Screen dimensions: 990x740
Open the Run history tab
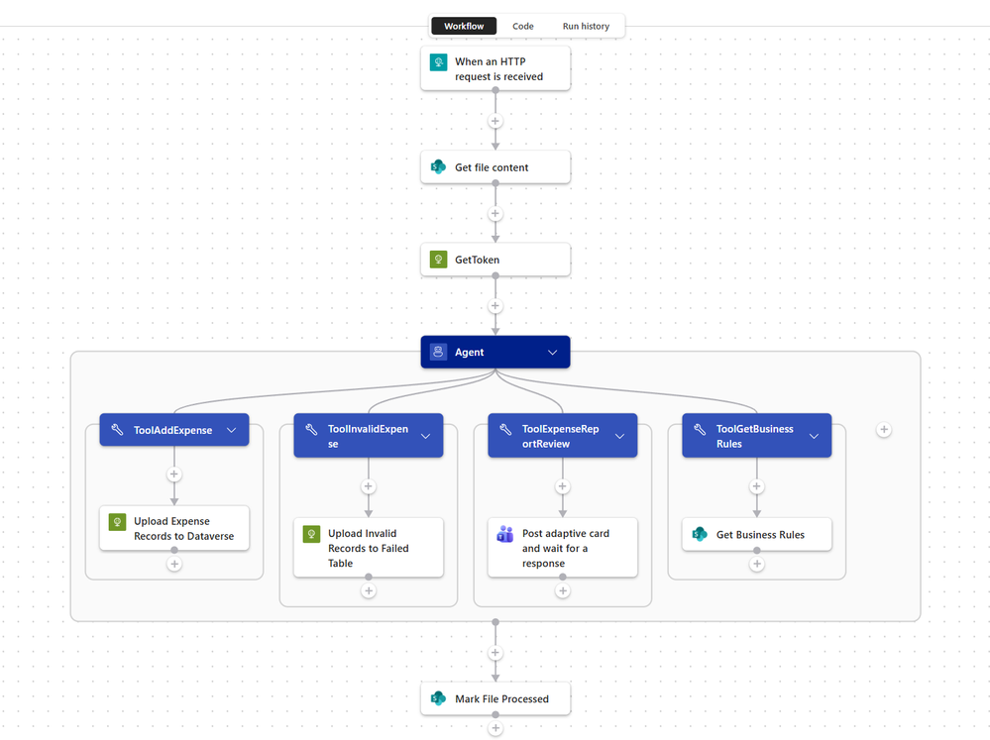pyautogui.click(x=586, y=26)
